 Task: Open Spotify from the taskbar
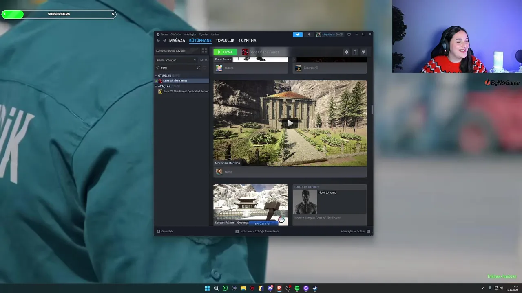tap(297, 288)
